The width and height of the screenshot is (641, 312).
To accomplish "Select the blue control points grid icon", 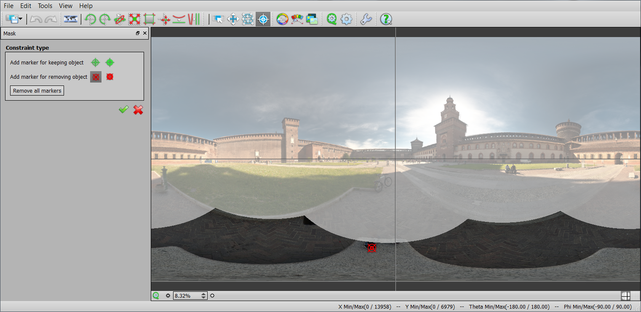I will 248,19.
